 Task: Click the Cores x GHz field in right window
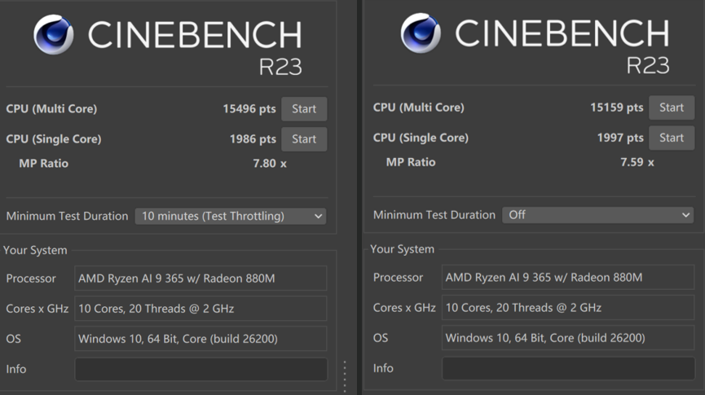tap(568, 307)
